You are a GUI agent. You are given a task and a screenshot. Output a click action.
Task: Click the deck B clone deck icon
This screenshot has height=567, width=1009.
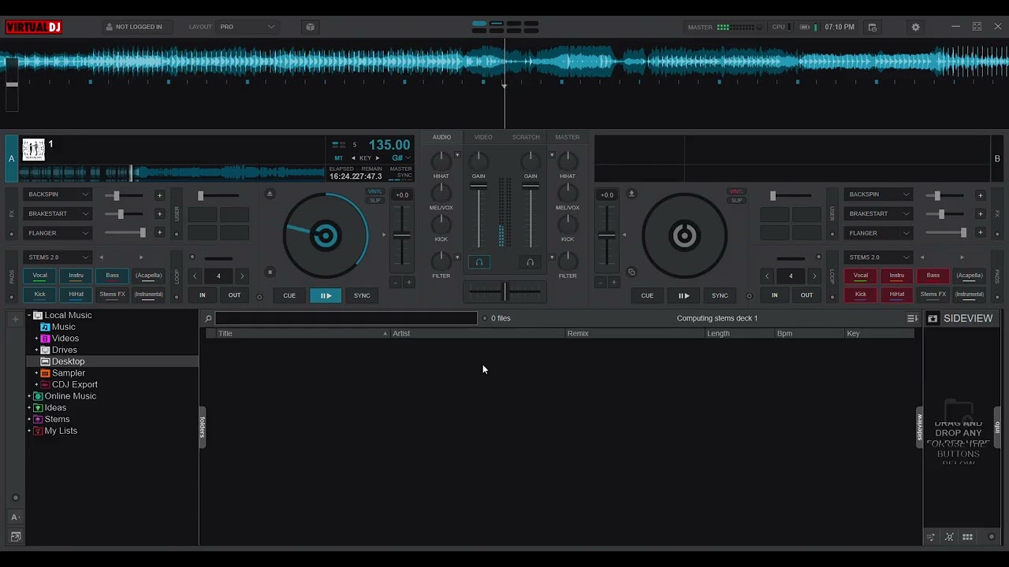click(631, 272)
